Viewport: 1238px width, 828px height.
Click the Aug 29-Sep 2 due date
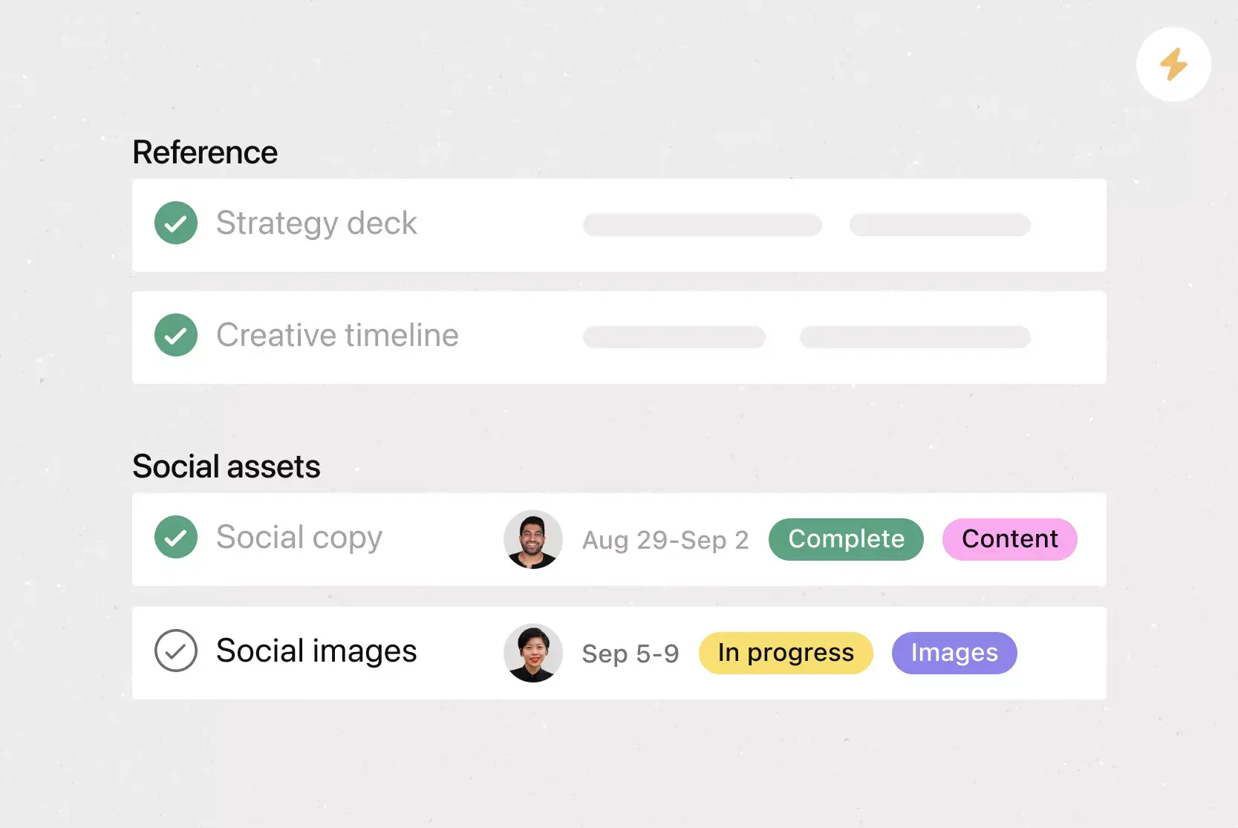(665, 540)
